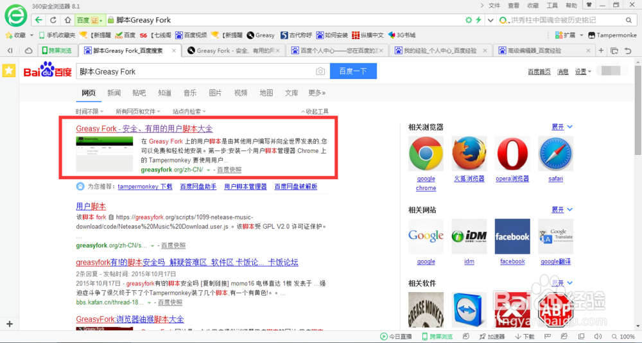This screenshot has width=642, height=343.
Task: Open 百度首页 link
Action: [x=539, y=72]
